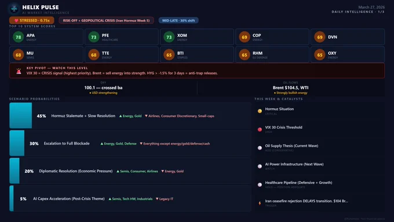394x222 pixels.
Task: Click white dot beside AI Power Infrastructure
Action: (x=260, y=166)
